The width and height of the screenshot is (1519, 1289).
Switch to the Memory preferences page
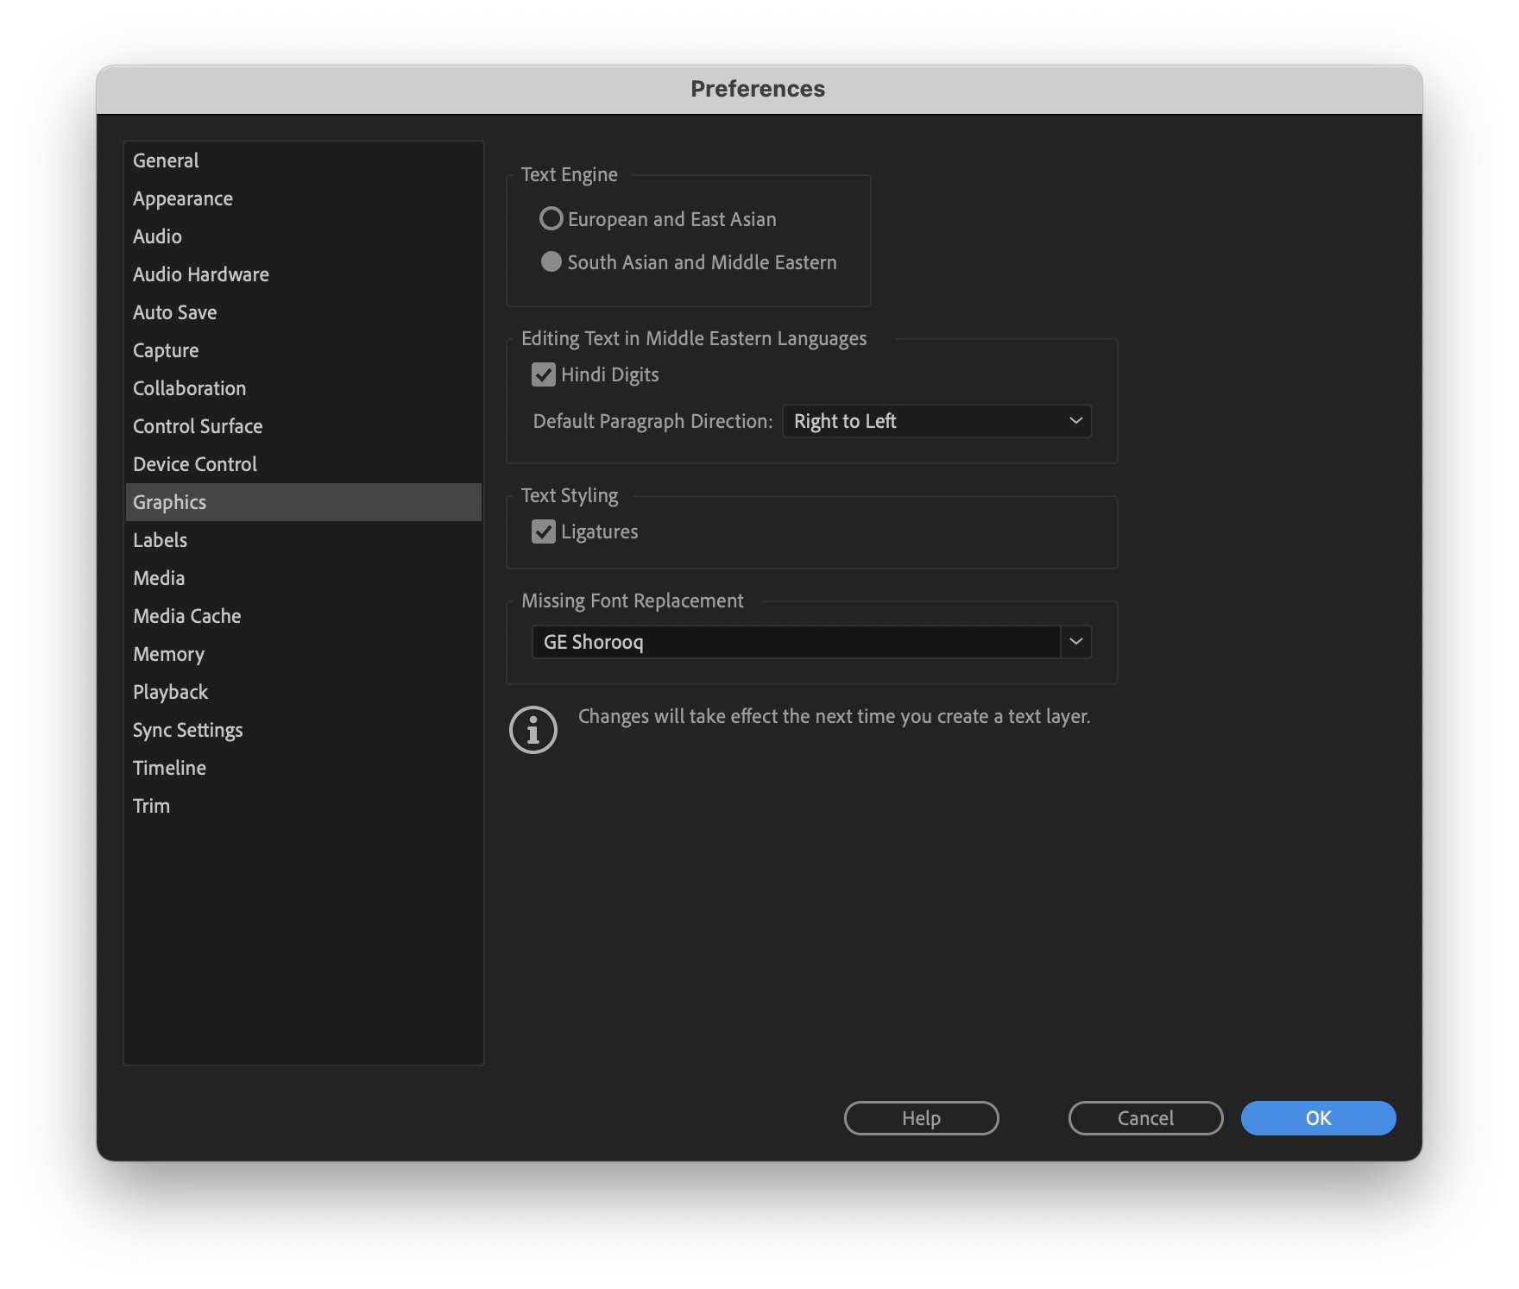[168, 653]
